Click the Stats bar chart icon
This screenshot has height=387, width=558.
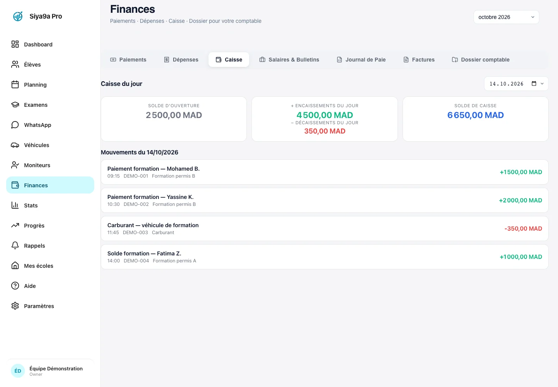click(15, 205)
